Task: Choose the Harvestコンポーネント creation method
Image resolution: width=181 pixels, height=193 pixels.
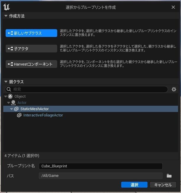Action: (31, 64)
